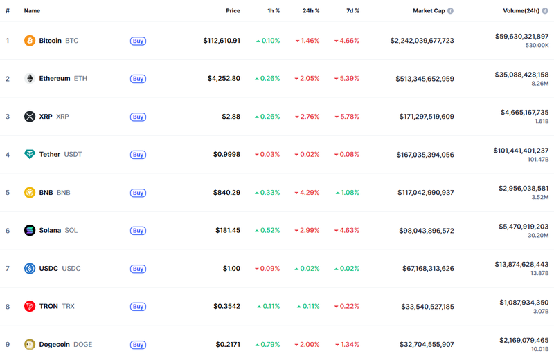This screenshot has height=360, width=554.
Task: Click the TRON red logo icon
Action: [30, 307]
